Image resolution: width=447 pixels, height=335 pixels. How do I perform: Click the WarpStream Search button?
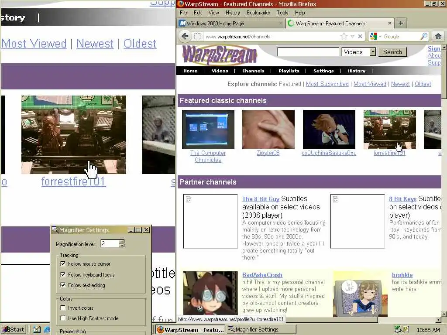pos(392,52)
